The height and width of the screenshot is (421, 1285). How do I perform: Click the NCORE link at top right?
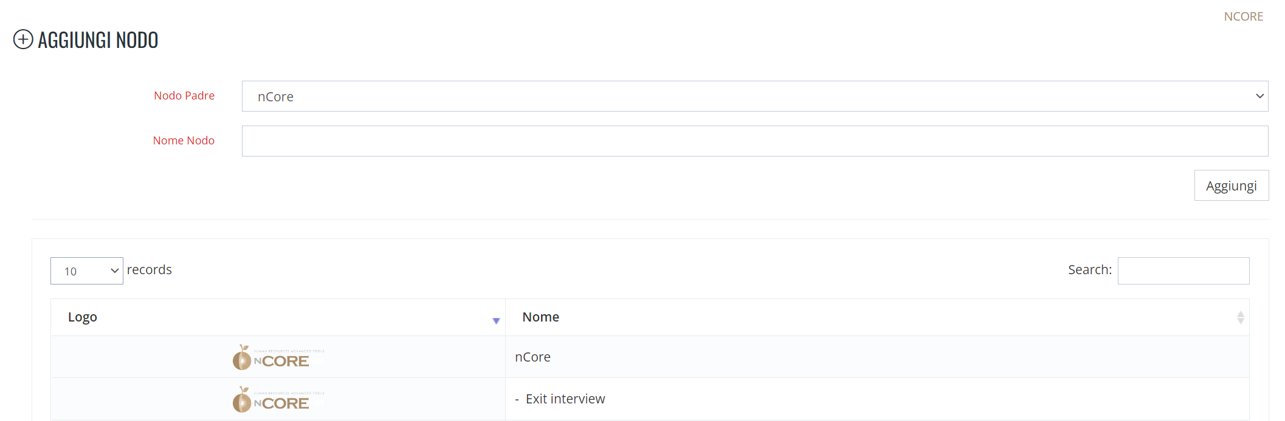(x=1244, y=16)
